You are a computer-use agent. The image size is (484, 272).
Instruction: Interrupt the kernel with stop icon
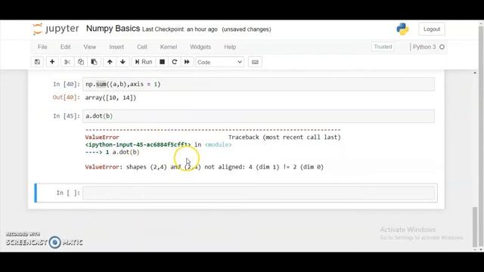[162, 62]
